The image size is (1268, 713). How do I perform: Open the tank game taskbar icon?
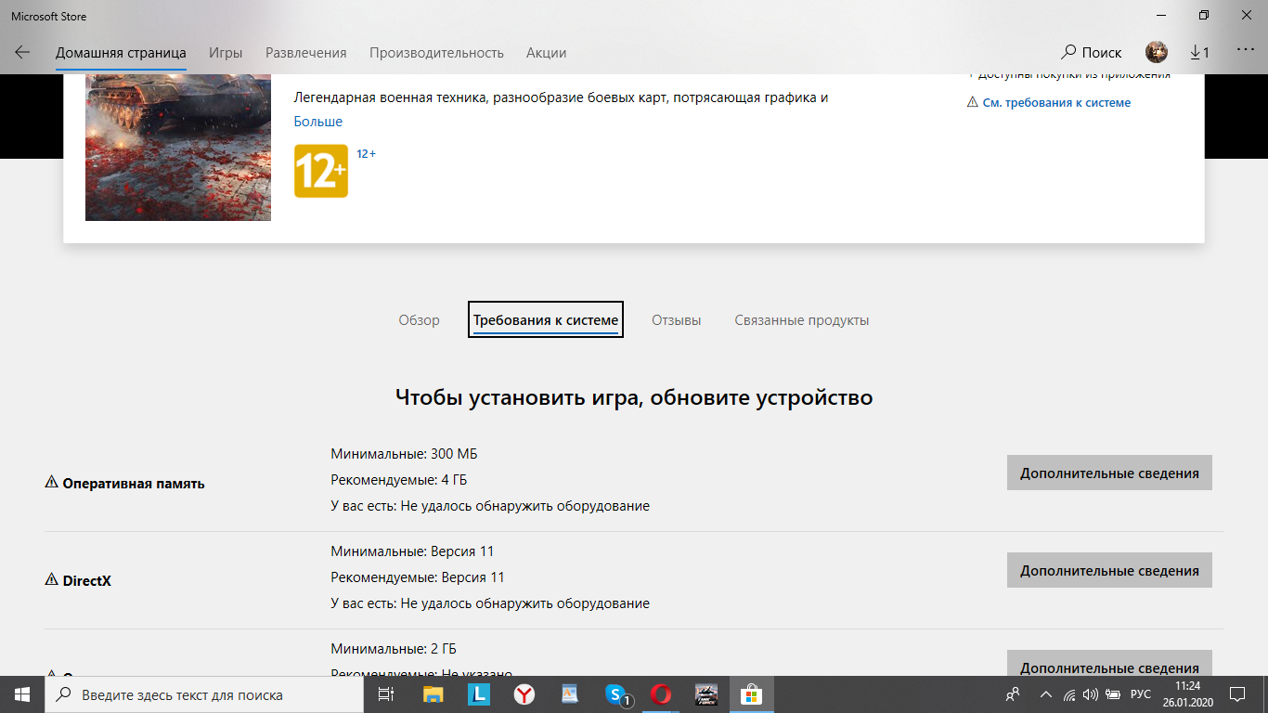tap(706, 694)
